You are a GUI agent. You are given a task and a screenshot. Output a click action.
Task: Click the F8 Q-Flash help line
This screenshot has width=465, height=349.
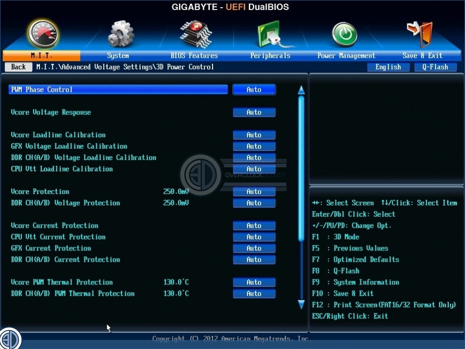pyautogui.click(x=336, y=271)
